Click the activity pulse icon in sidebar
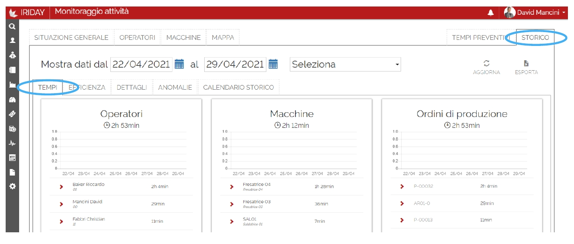The height and width of the screenshot is (244, 574). (x=12, y=143)
